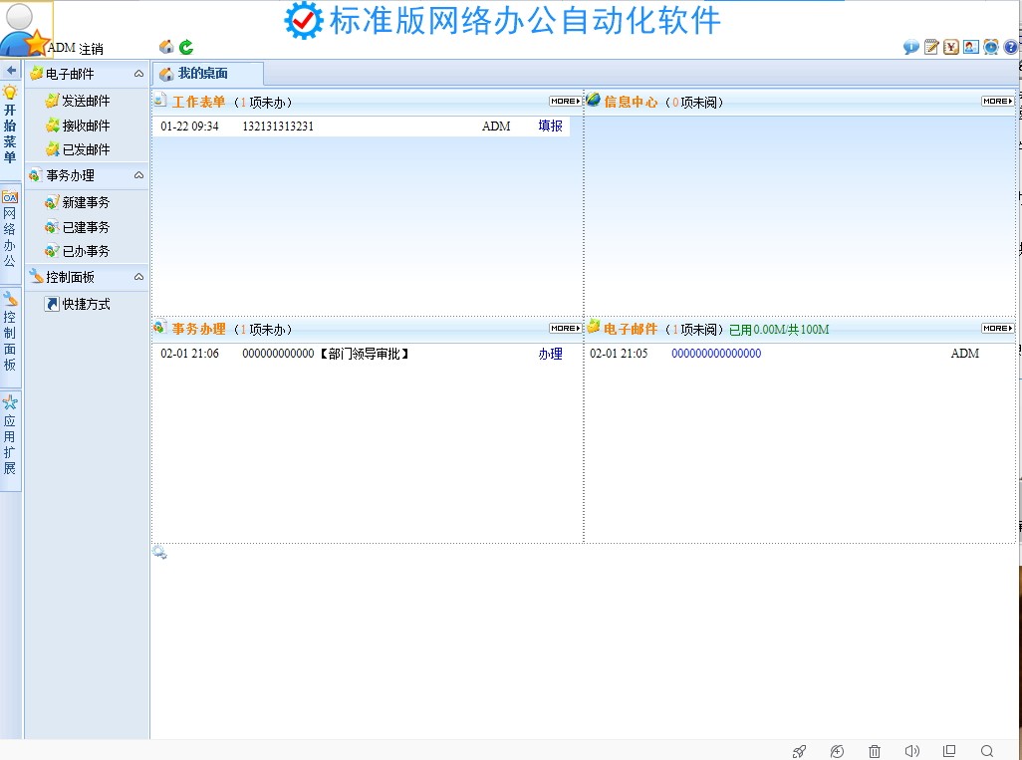The image size is (1022, 760).
Task: Collapse the 事务办理 sidebar section
Action: (x=138, y=175)
